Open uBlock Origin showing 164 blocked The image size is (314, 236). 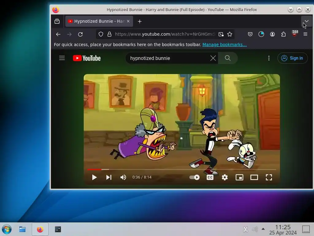(295, 34)
